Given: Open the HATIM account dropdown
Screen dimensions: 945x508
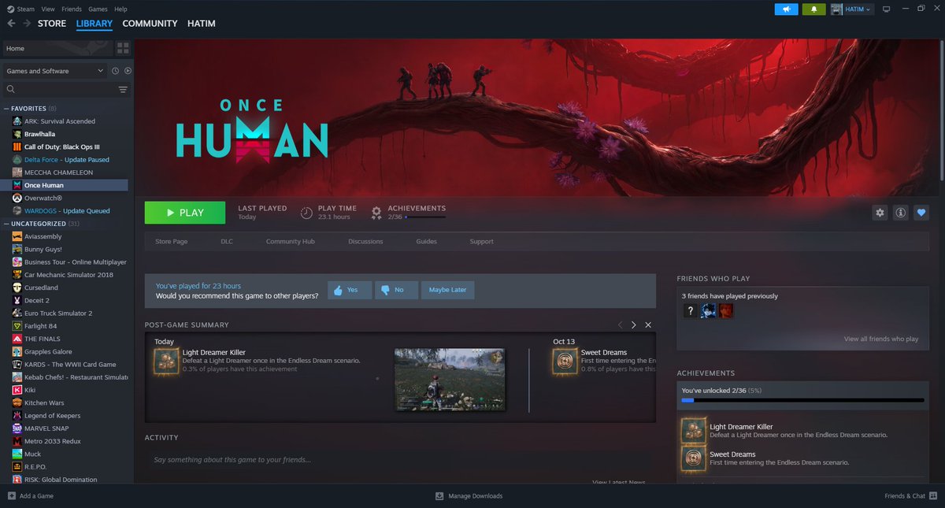Looking at the screenshot, I should [x=853, y=9].
